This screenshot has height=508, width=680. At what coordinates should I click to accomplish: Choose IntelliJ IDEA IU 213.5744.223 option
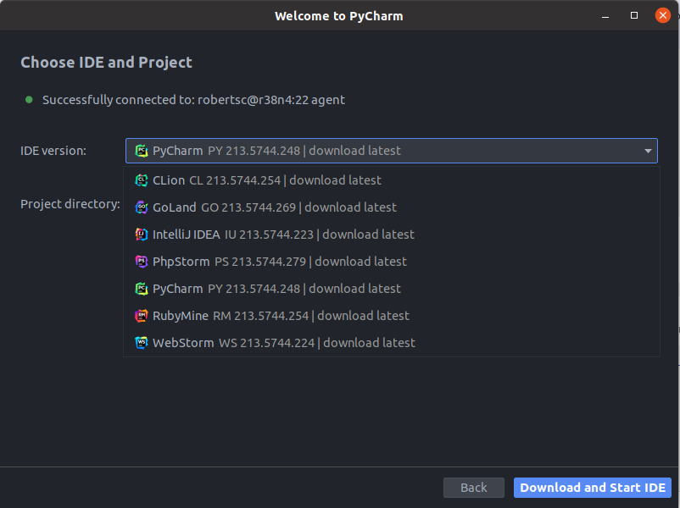point(392,235)
